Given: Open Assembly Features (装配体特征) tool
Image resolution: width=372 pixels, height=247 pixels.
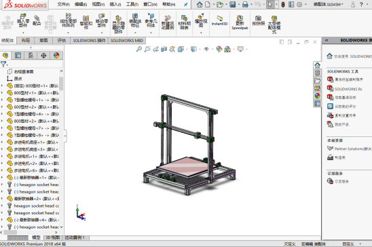Looking at the screenshot, I should coord(135,20).
